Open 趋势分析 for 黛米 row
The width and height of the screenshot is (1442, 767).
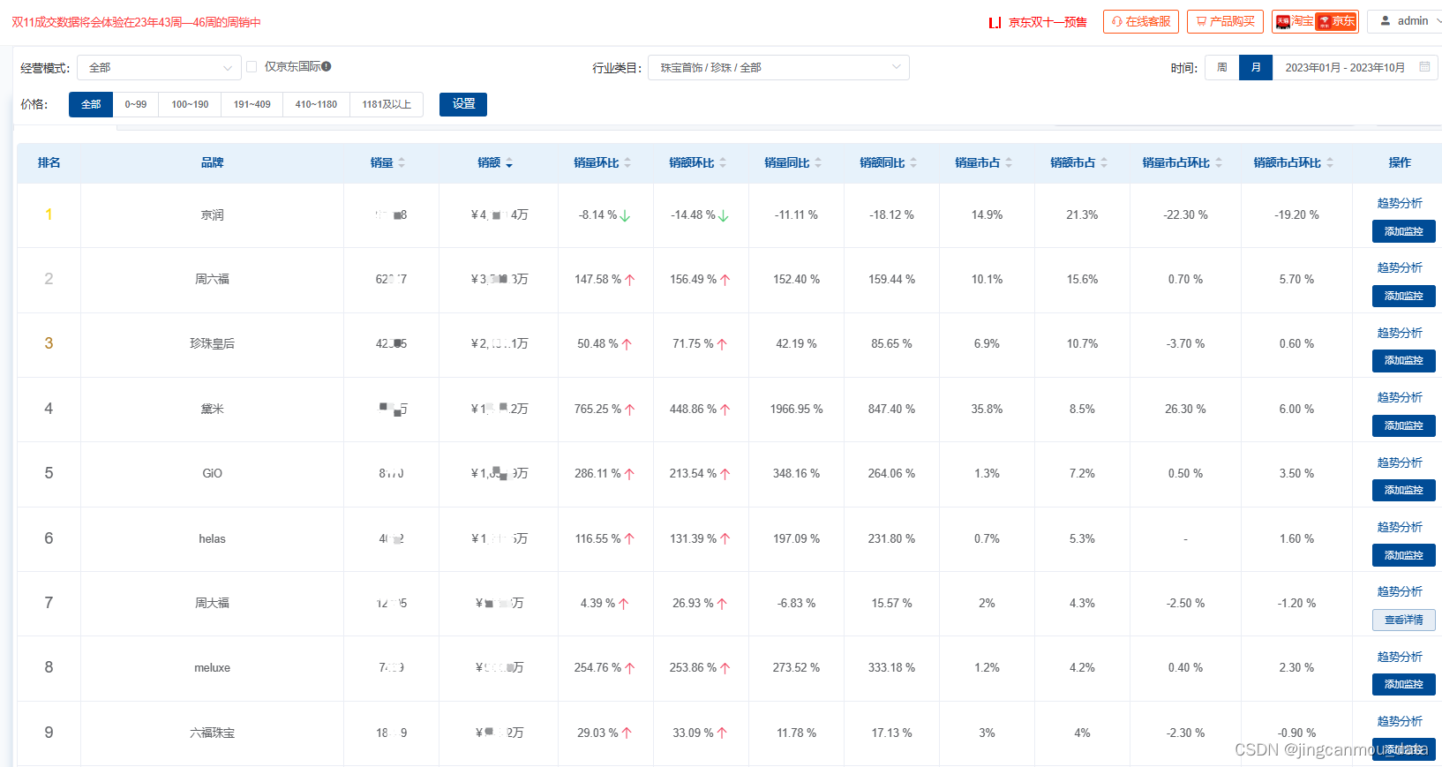(x=1400, y=397)
